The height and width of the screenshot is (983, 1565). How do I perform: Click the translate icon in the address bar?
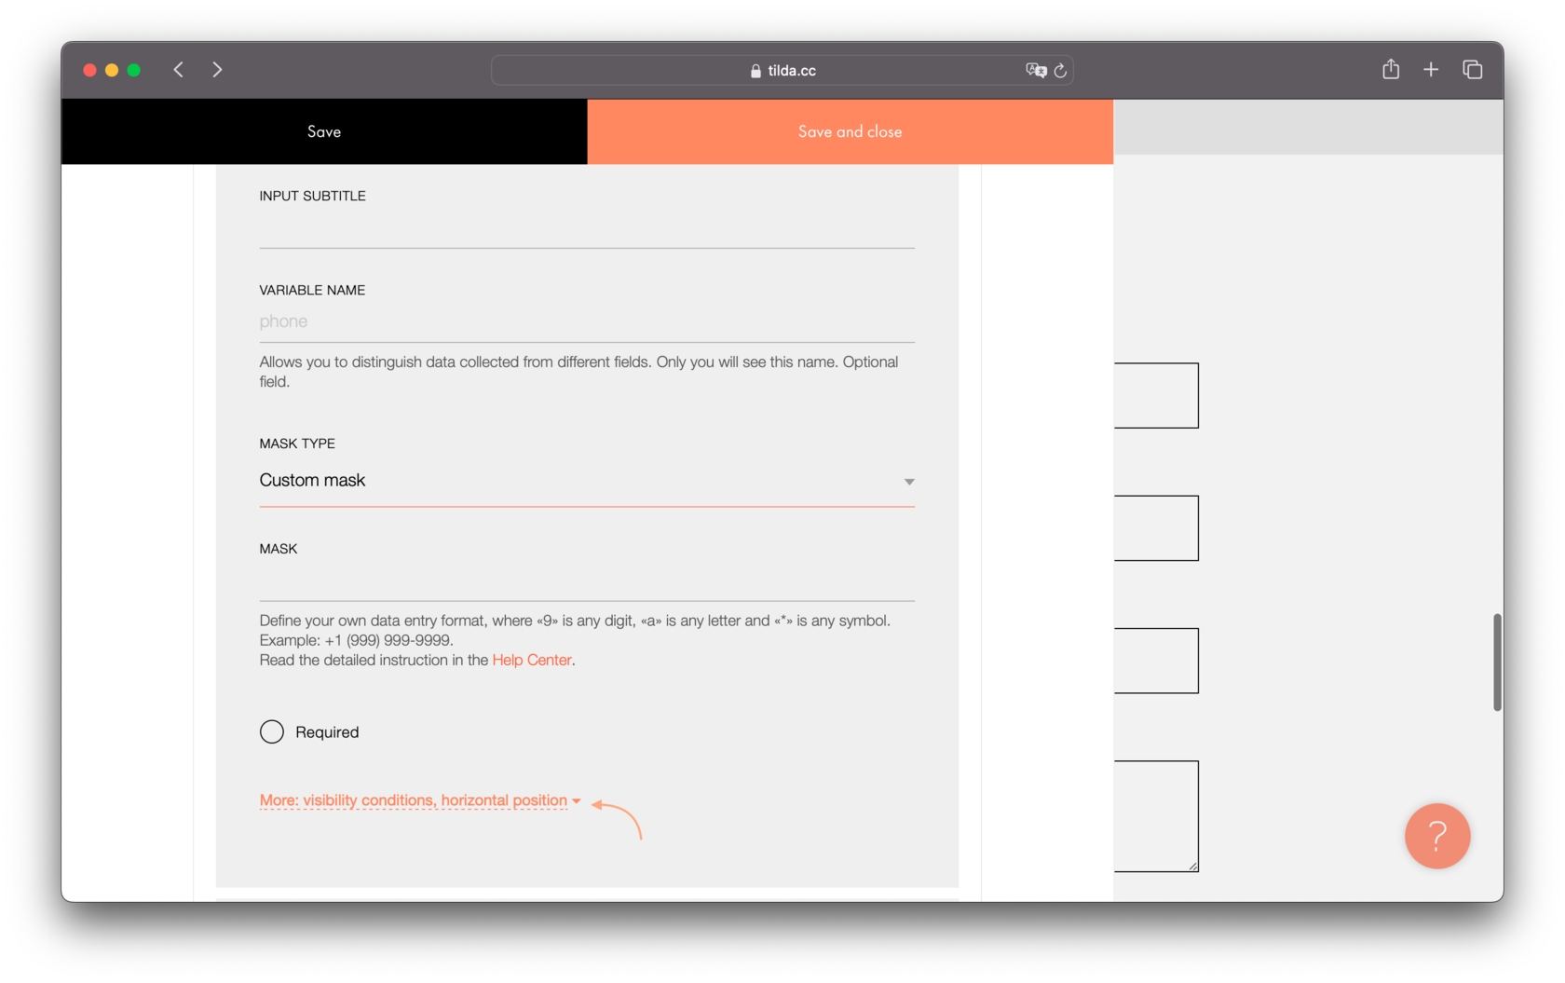(1035, 70)
